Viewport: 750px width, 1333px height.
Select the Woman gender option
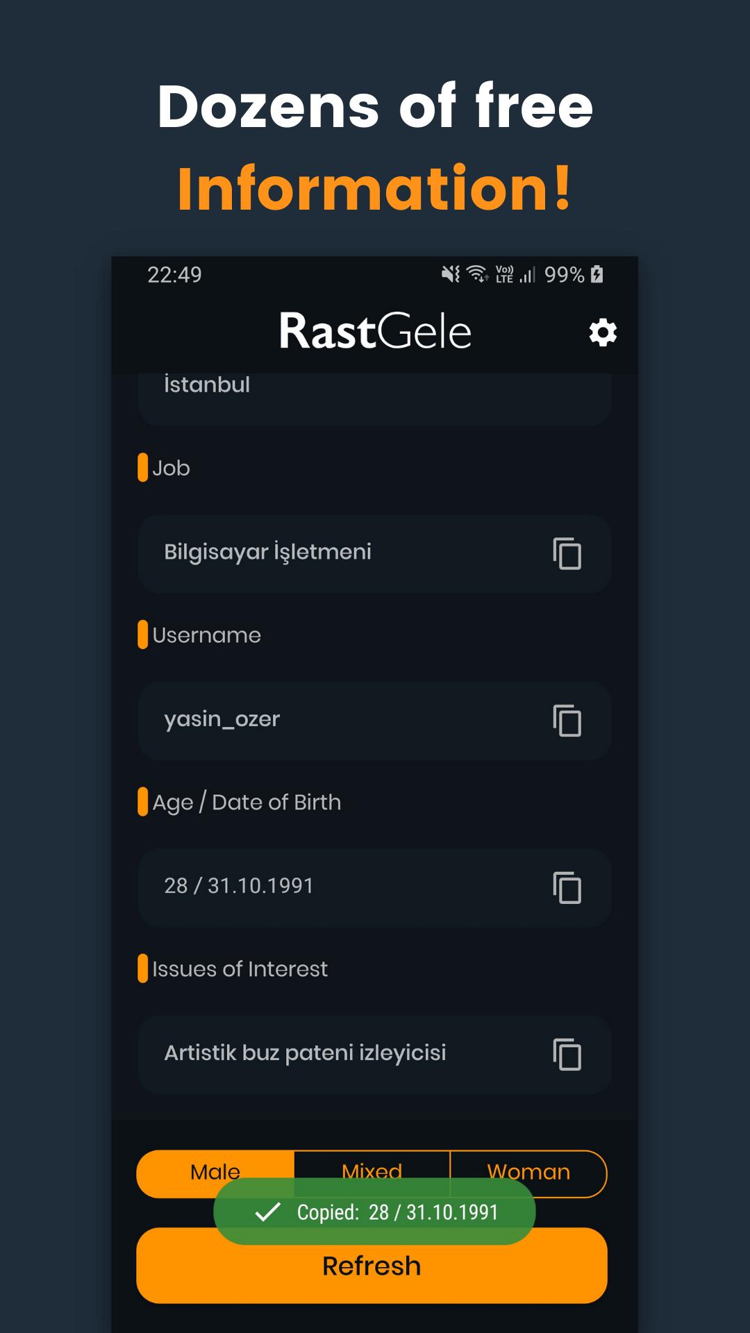528,1173
